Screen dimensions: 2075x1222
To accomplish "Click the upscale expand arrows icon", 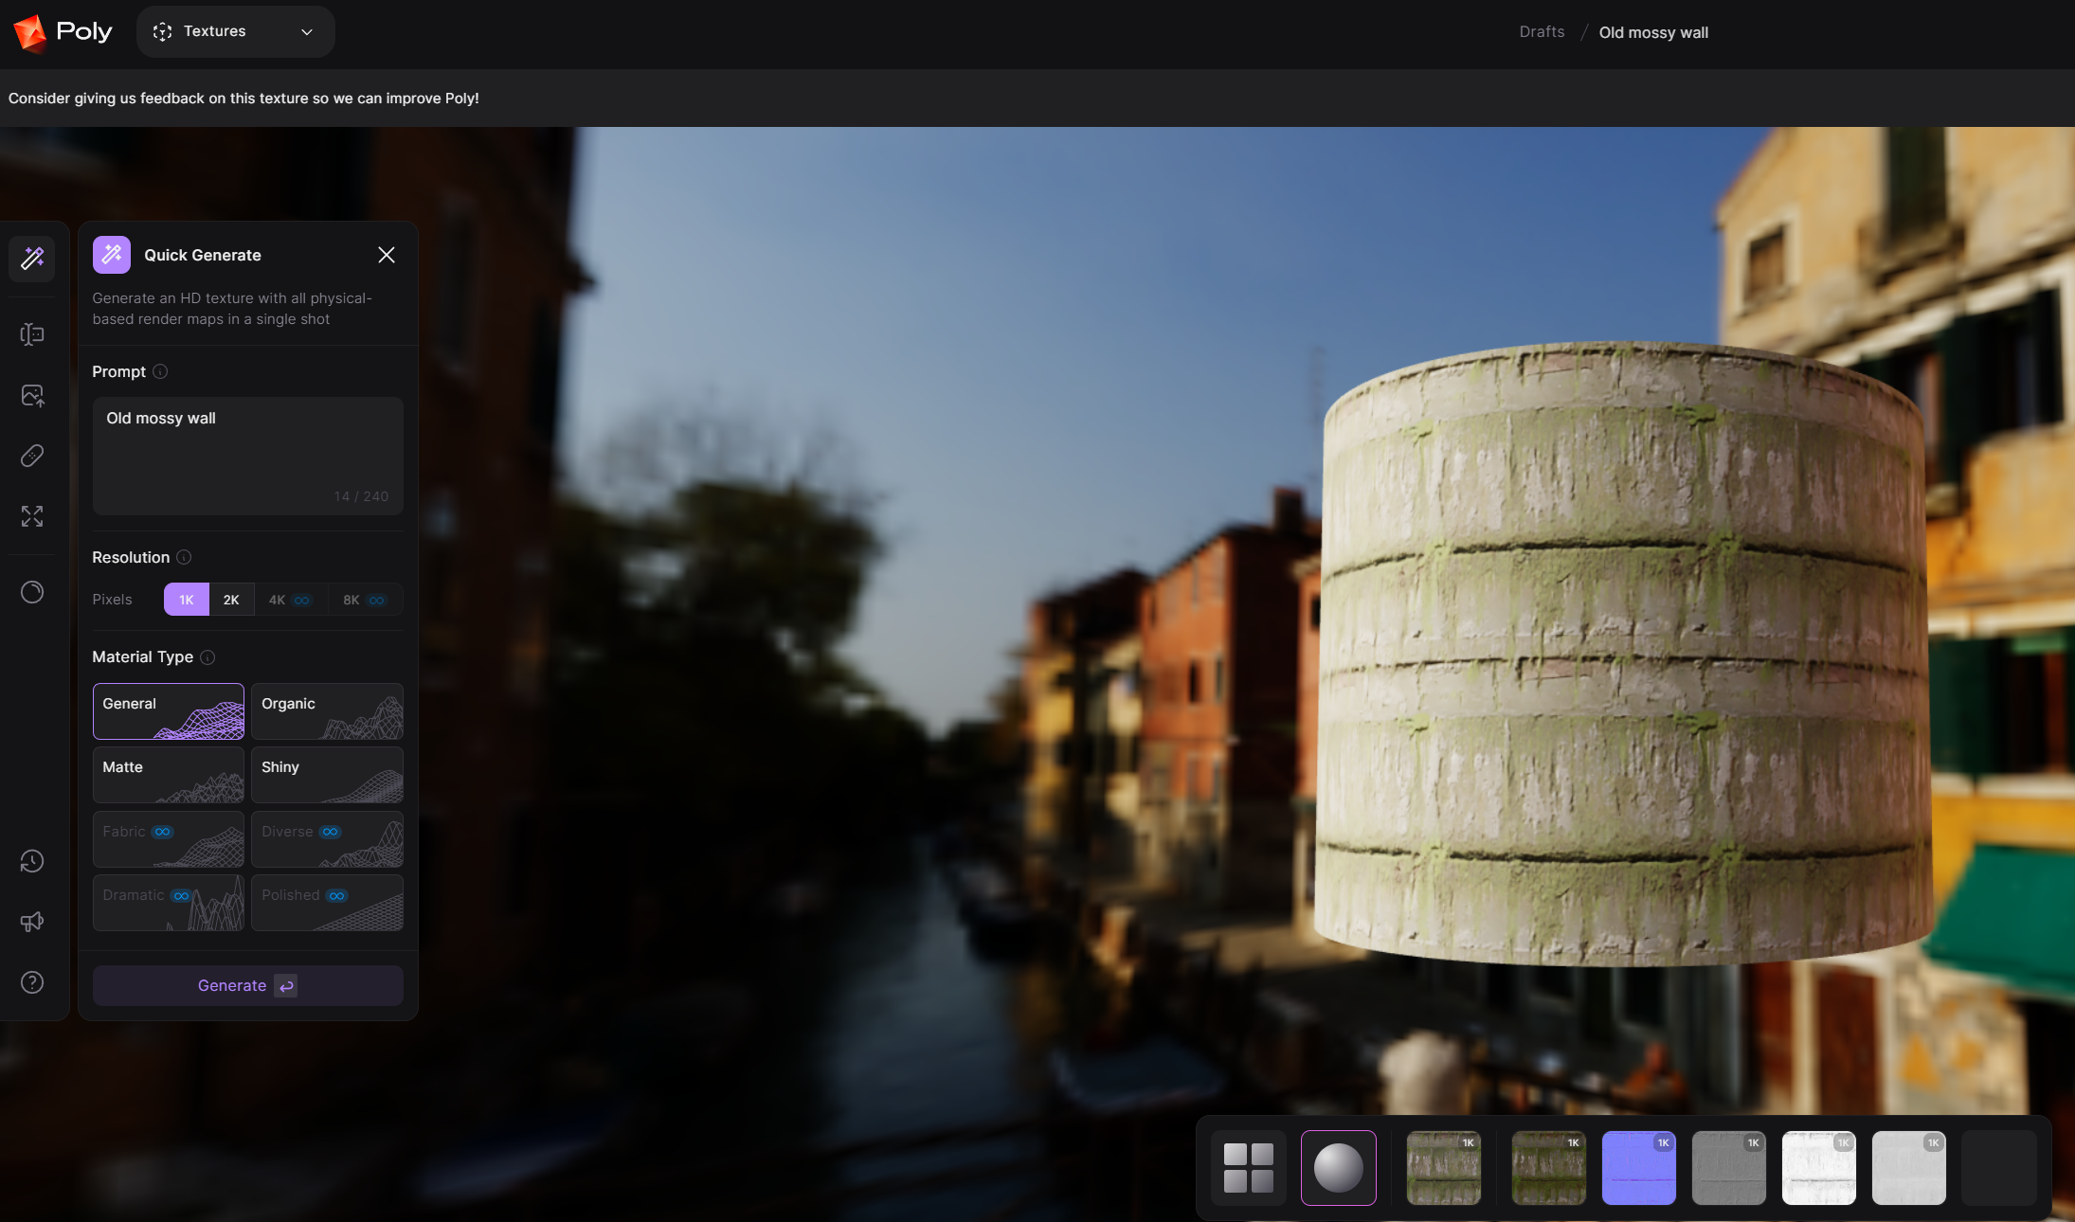I will tap(32, 516).
